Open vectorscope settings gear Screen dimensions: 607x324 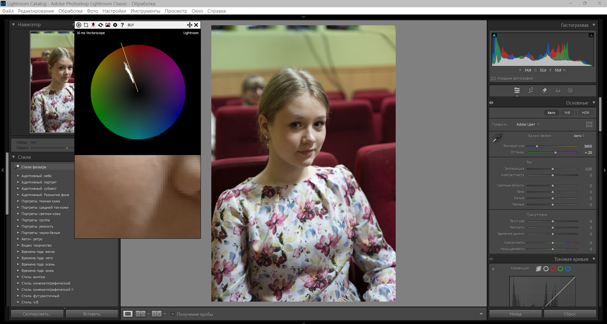click(115, 25)
